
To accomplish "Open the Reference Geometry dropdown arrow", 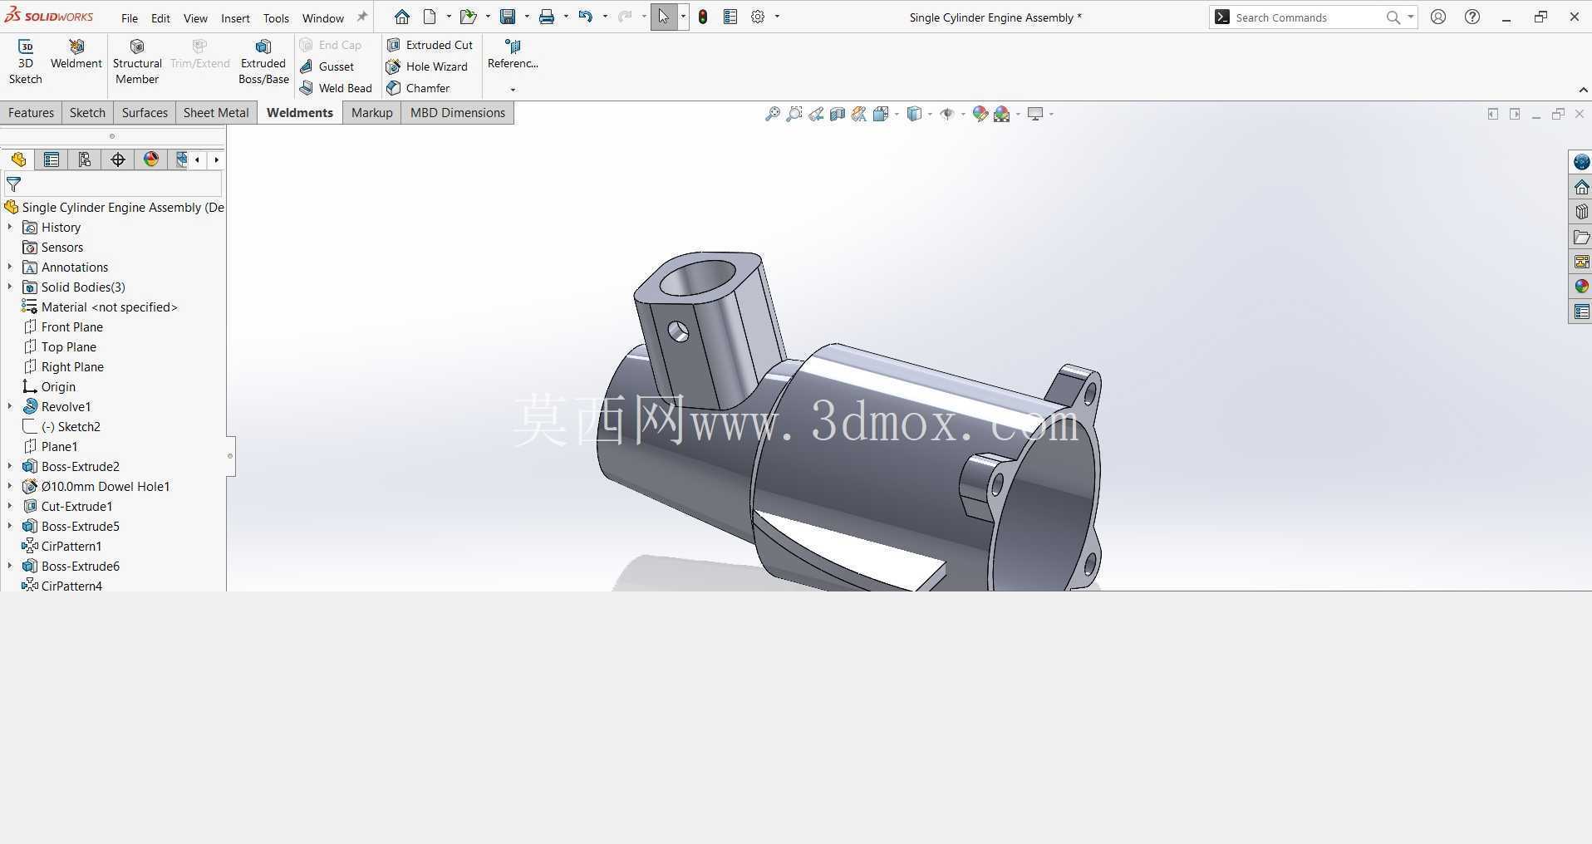I will click(x=513, y=89).
